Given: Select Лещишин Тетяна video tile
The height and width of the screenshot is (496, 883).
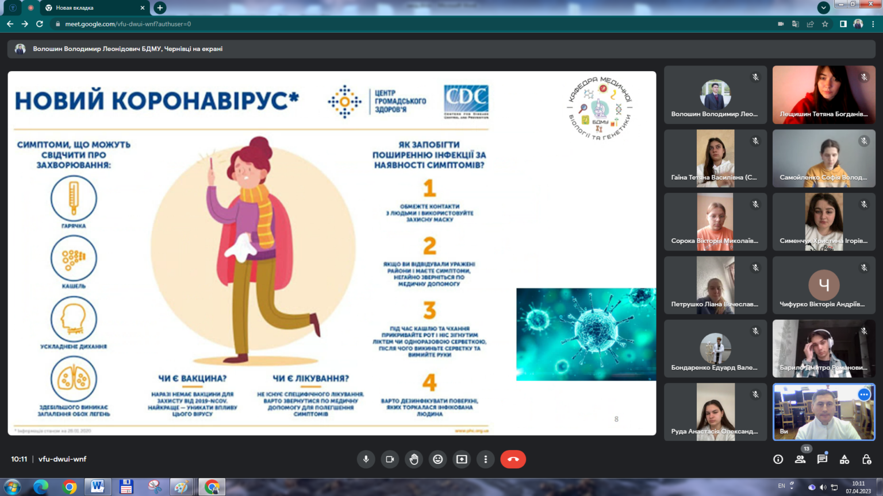Looking at the screenshot, I should click(823, 95).
